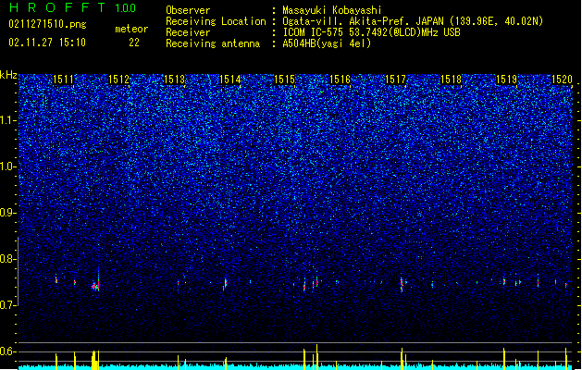Click the 'Receiving Location' field label
This screenshot has height=370, width=582.
coord(216,21)
